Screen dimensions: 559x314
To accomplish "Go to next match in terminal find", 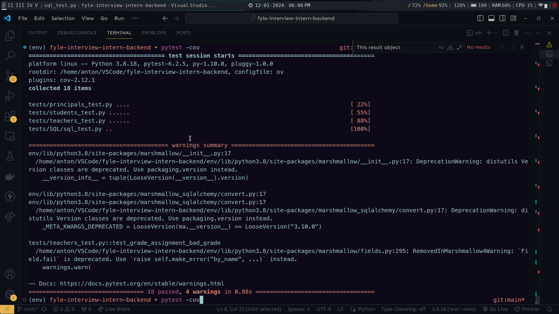I will (512, 47).
